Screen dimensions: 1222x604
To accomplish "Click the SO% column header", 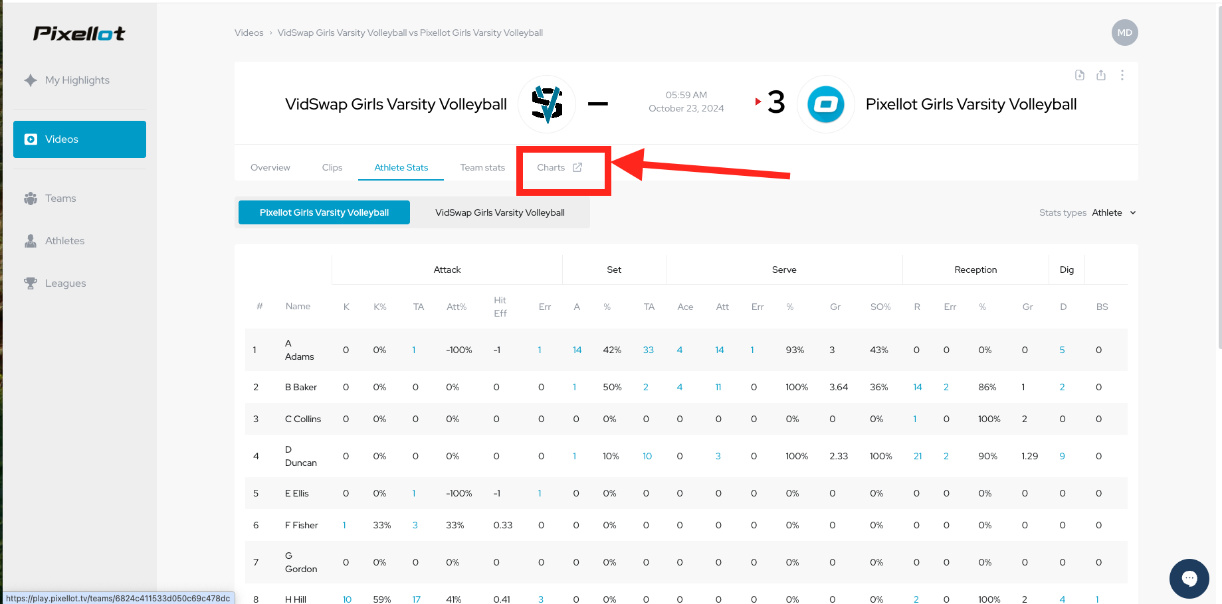I will tap(880, 307).
